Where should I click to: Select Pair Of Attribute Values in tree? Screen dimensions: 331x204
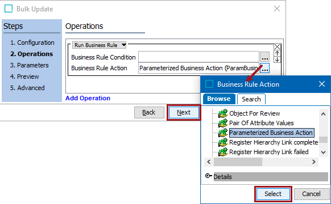[x=262, y=123]
